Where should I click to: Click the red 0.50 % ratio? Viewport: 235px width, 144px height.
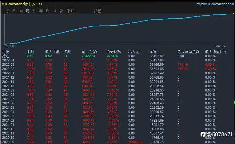point(210,64)
